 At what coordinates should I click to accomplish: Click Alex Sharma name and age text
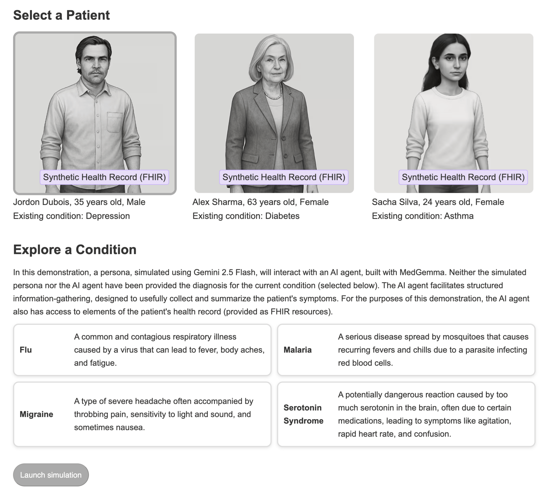pyautogui.click(x=260, y=202)
